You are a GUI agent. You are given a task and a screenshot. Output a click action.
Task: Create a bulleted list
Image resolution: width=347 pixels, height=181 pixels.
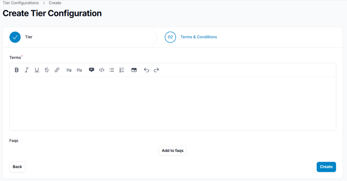111,70
